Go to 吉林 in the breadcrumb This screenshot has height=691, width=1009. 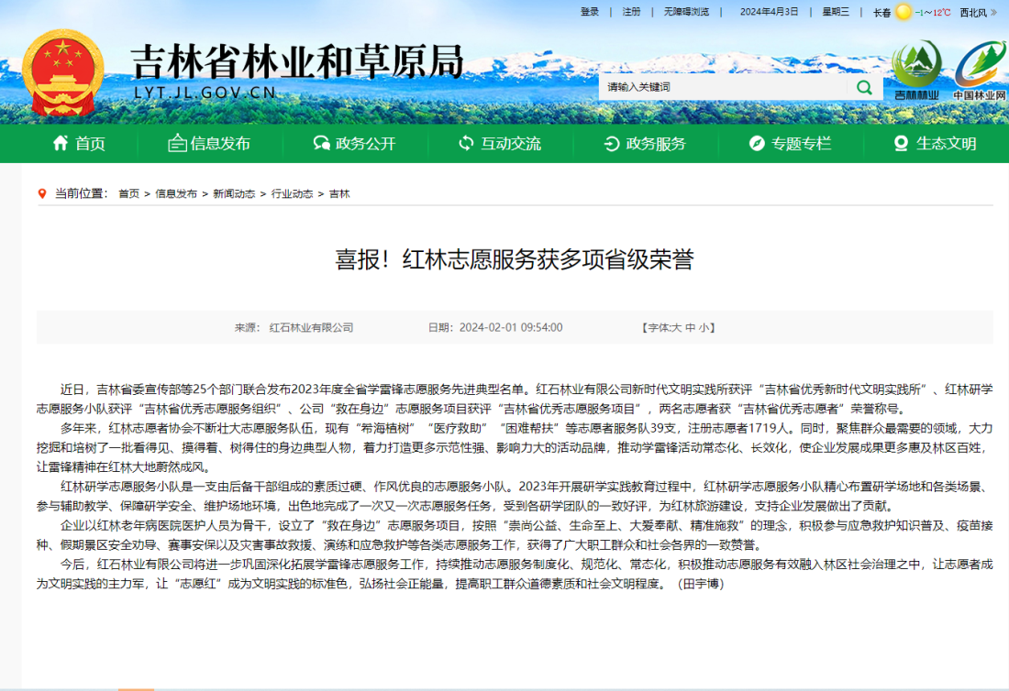point(339,193)
